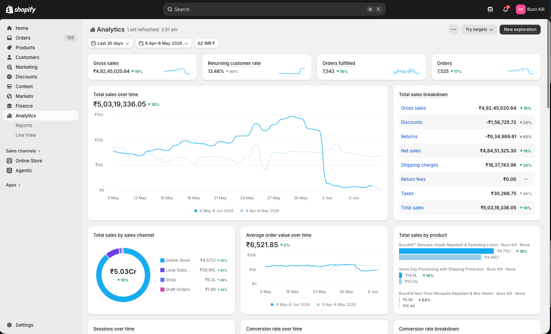This screenshot has height=334, width=551.
Task: Click the Shopify logo
Action: click(21, 9)
